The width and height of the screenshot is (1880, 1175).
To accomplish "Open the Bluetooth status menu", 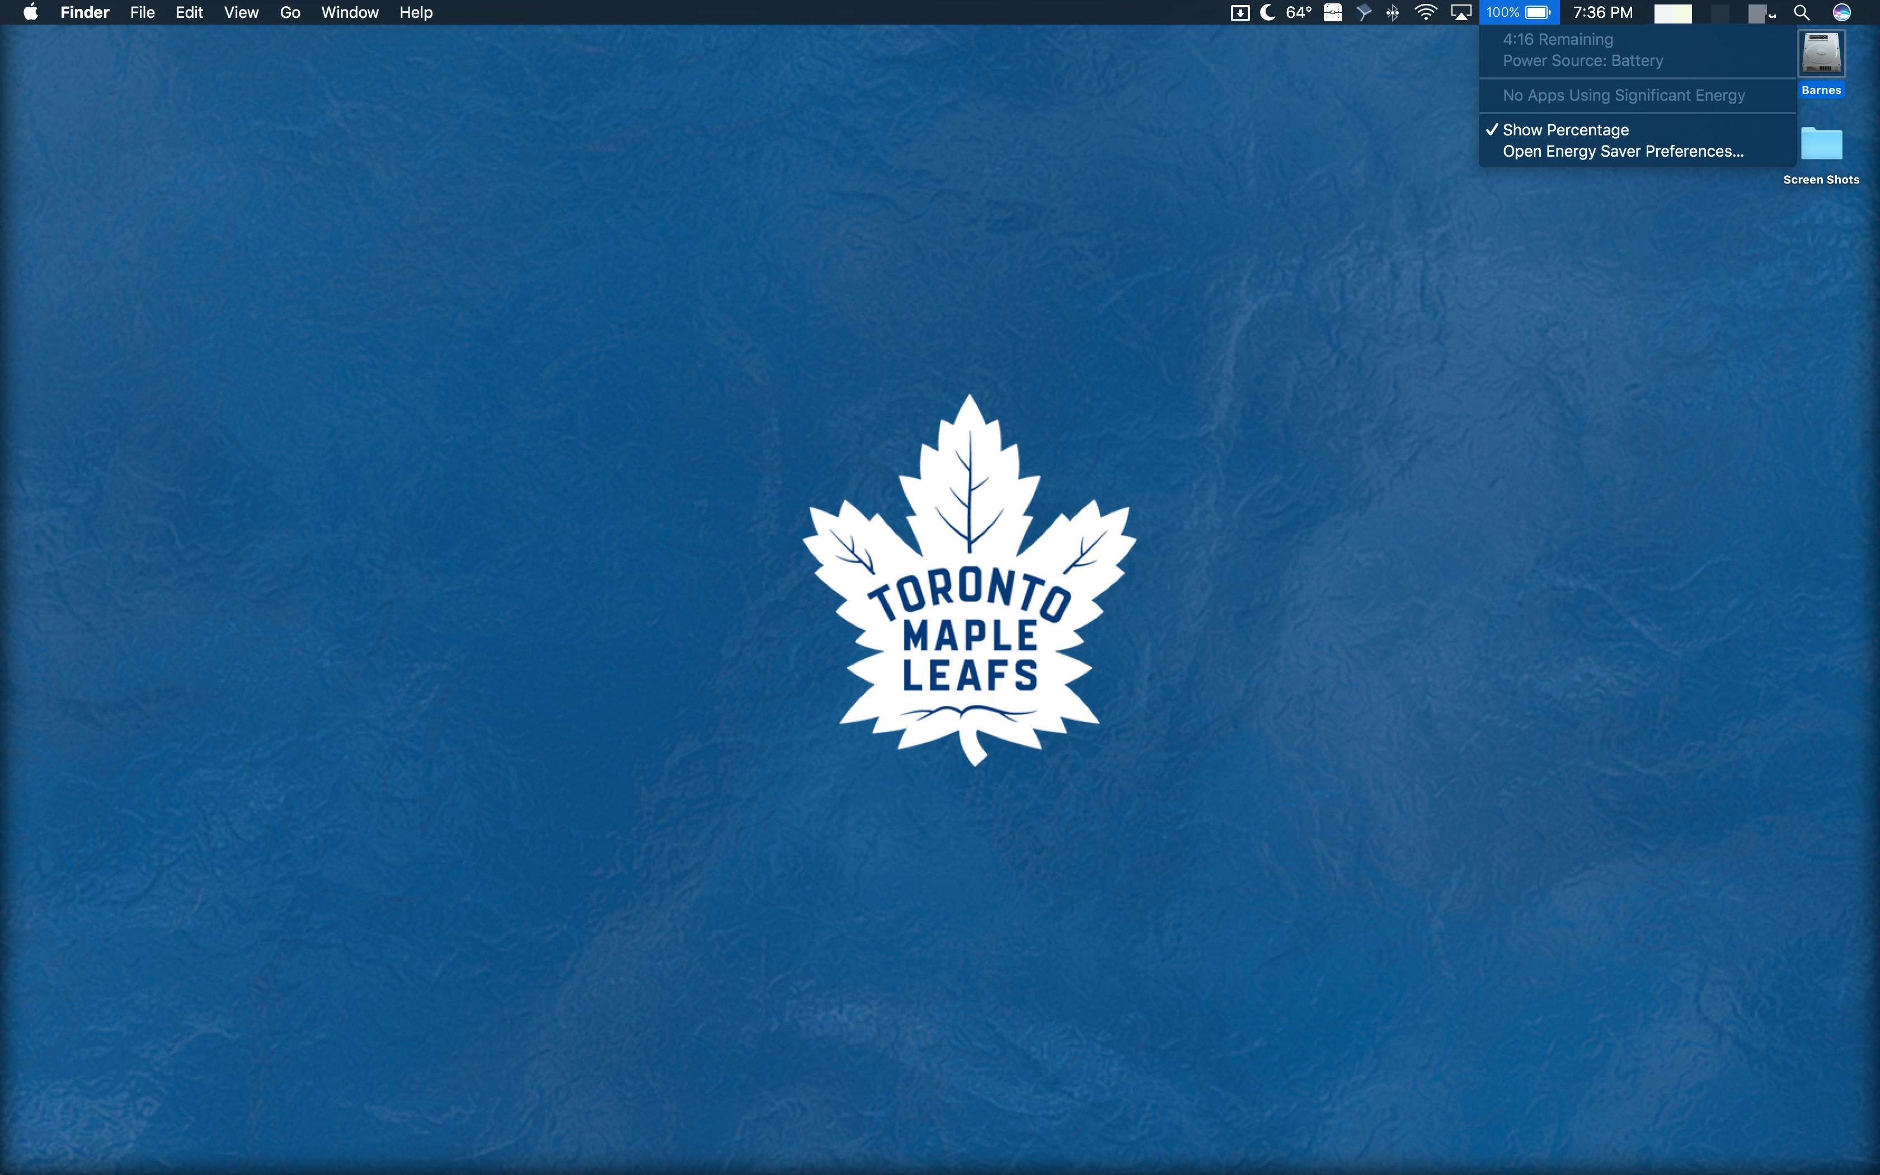I will tap(1393, 12).
